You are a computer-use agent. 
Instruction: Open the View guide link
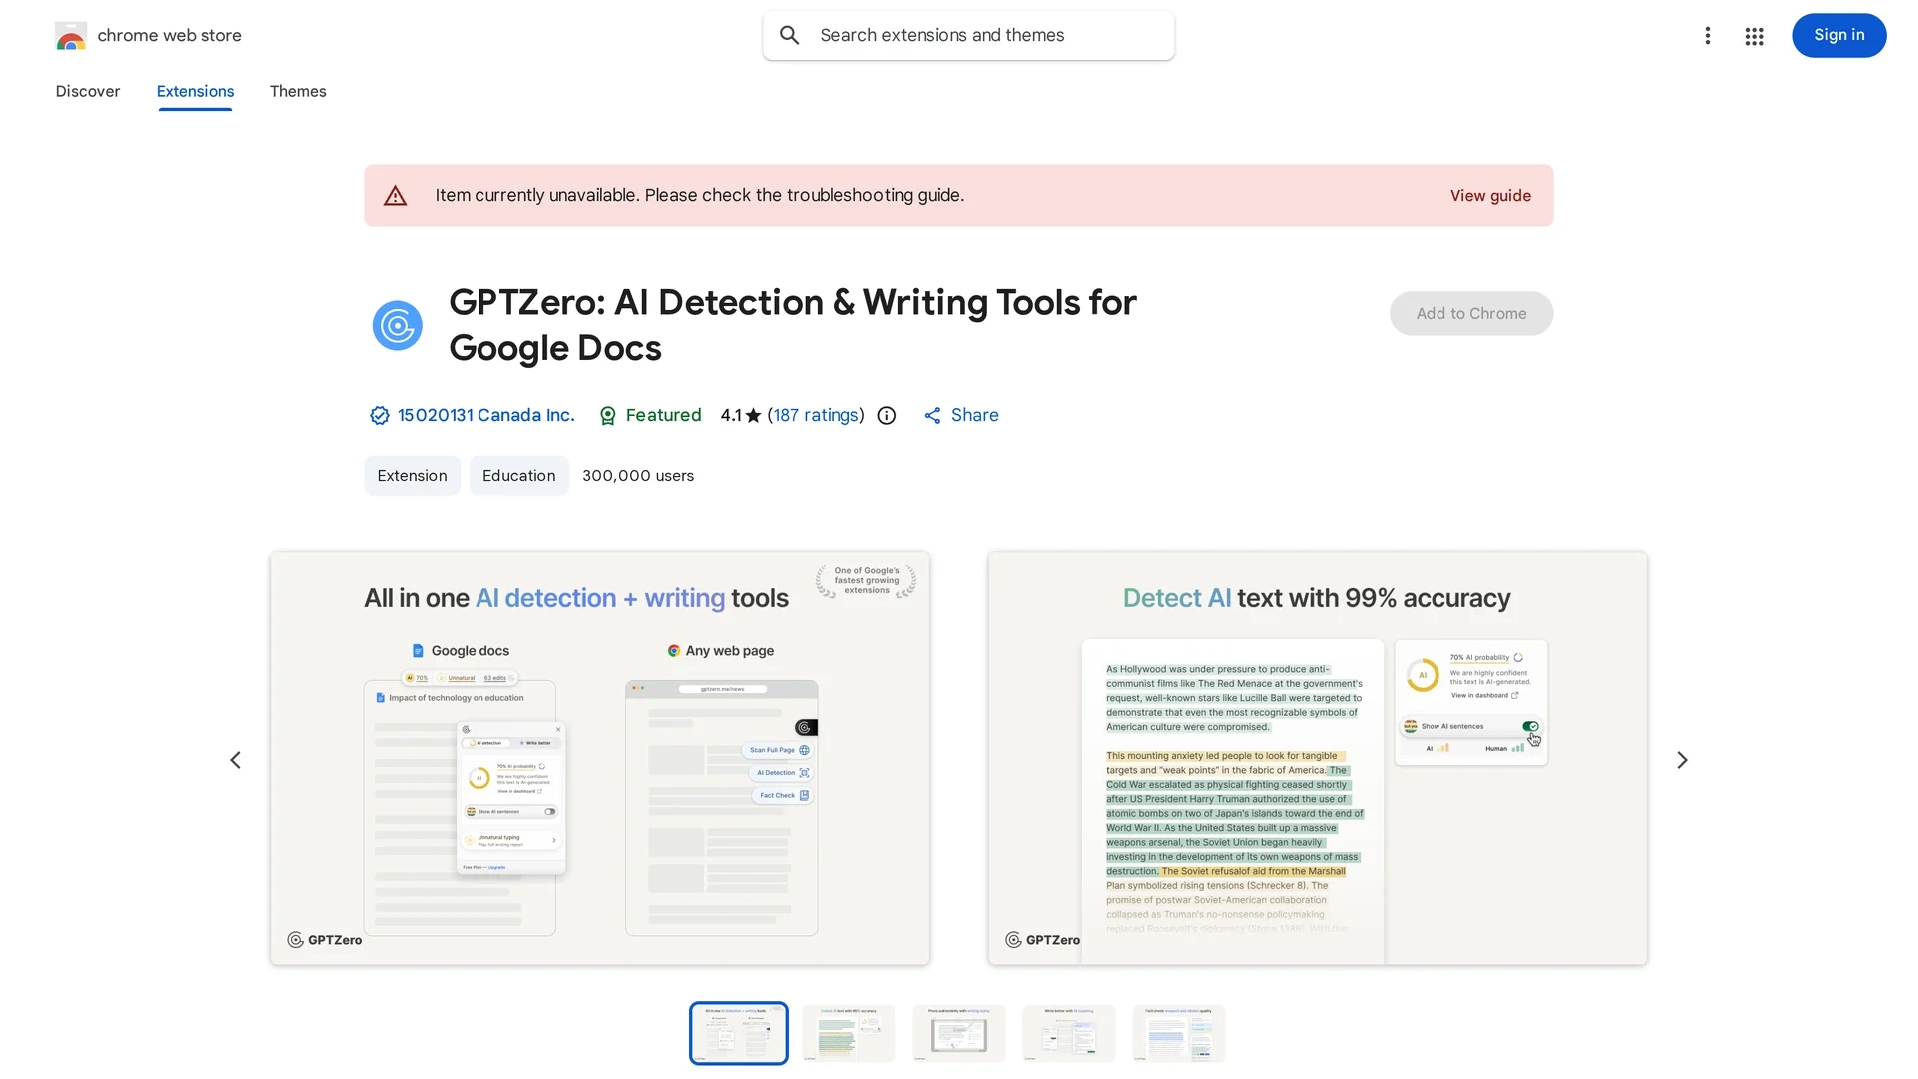coord(1490,196)
